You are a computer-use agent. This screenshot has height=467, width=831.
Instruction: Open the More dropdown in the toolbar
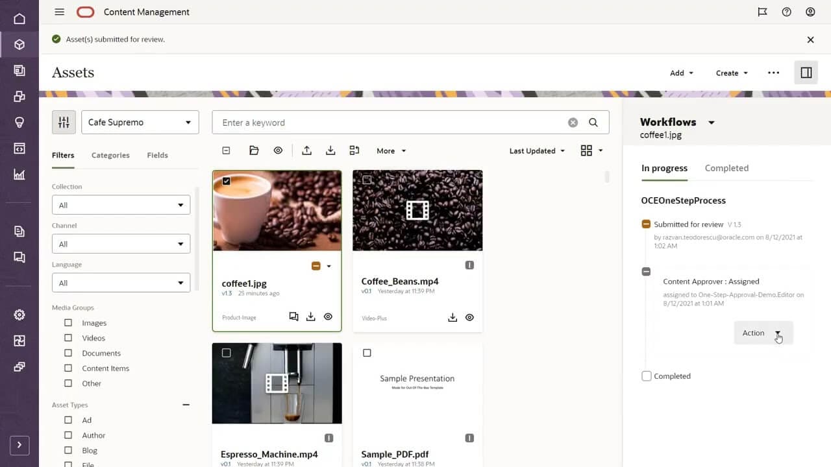pyautogui.click(x=391, y=150)
